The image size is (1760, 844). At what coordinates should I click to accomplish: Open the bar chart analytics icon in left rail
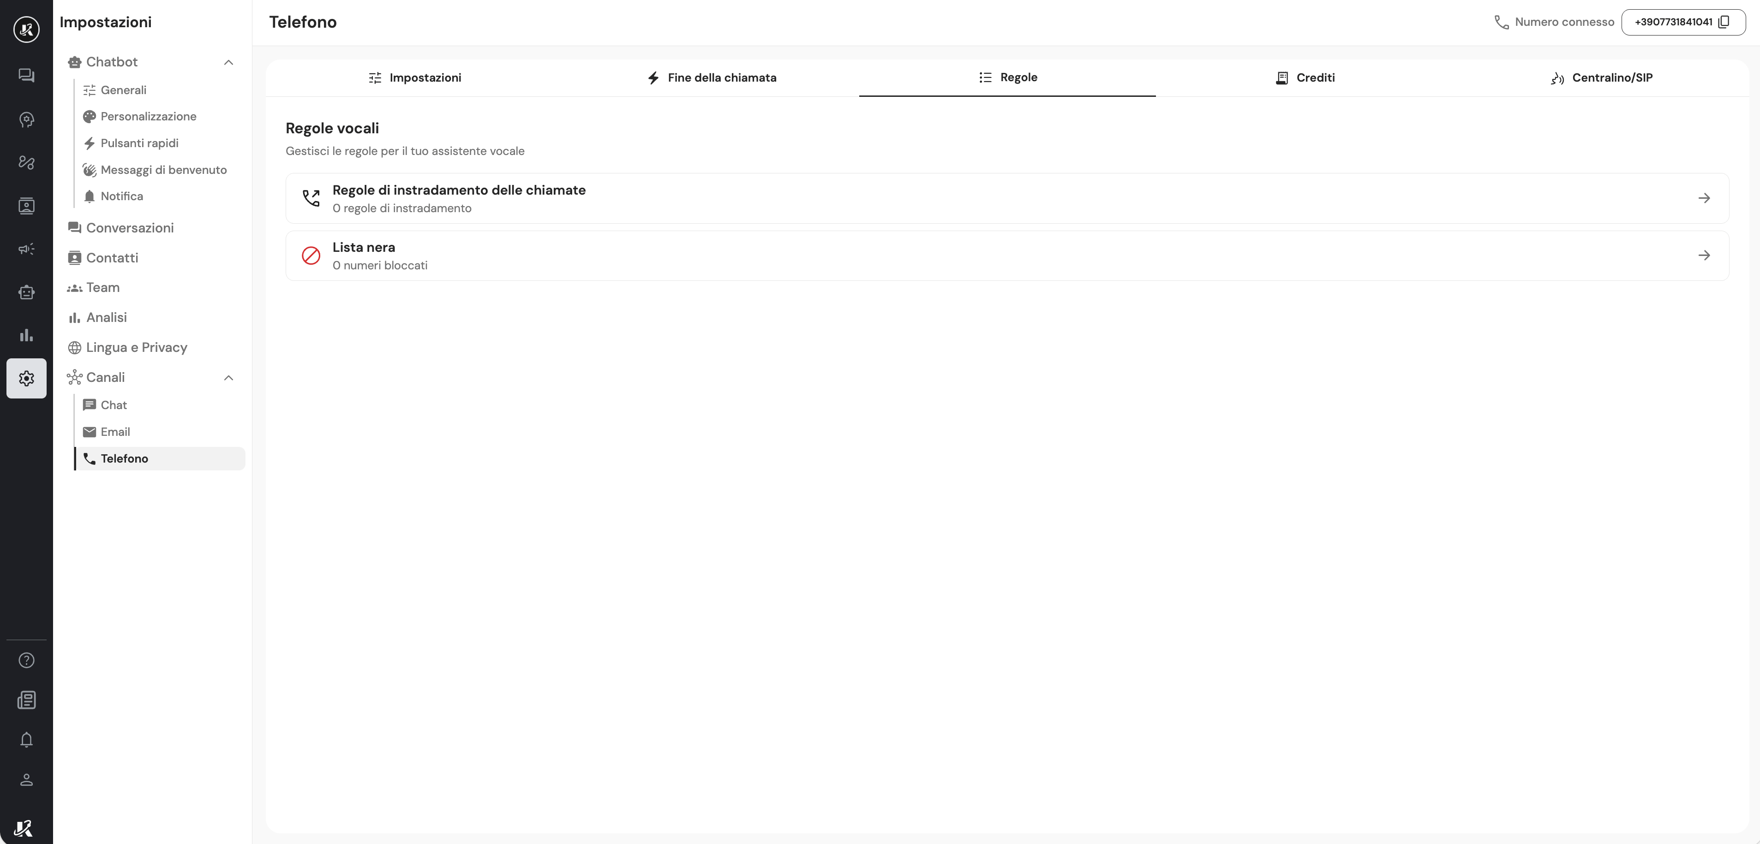[26, 335]
